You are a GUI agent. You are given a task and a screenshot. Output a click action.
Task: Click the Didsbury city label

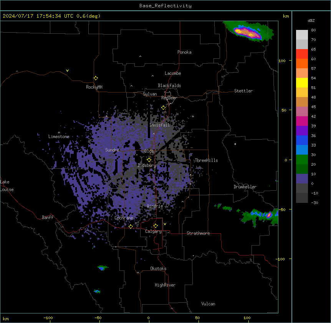pos(147,165)
